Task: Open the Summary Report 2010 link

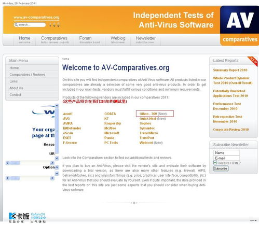Action: (230, 70)
